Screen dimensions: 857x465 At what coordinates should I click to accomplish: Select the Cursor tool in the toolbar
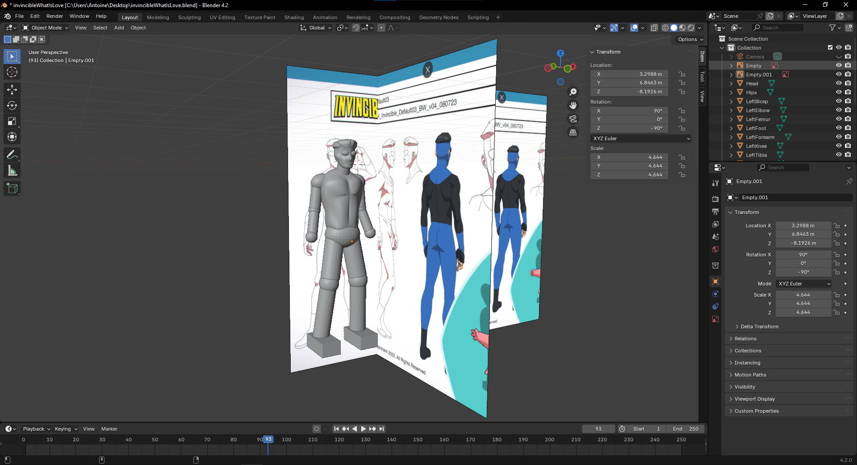pos(12,72)
